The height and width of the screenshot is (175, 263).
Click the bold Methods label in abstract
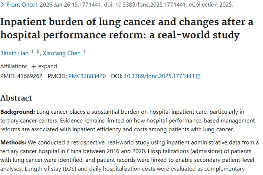click(x=13, y=142)
